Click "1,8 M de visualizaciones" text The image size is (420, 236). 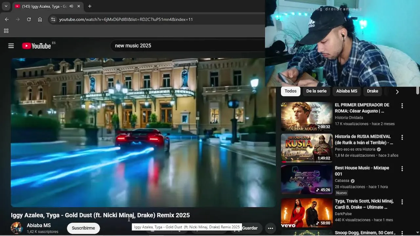tap(355, 155)
